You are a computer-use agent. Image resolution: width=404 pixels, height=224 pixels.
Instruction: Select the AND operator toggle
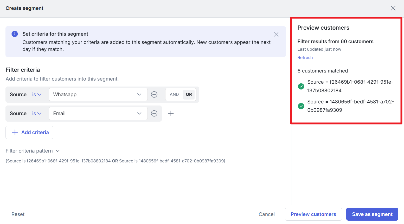click(x=174, y=95)
